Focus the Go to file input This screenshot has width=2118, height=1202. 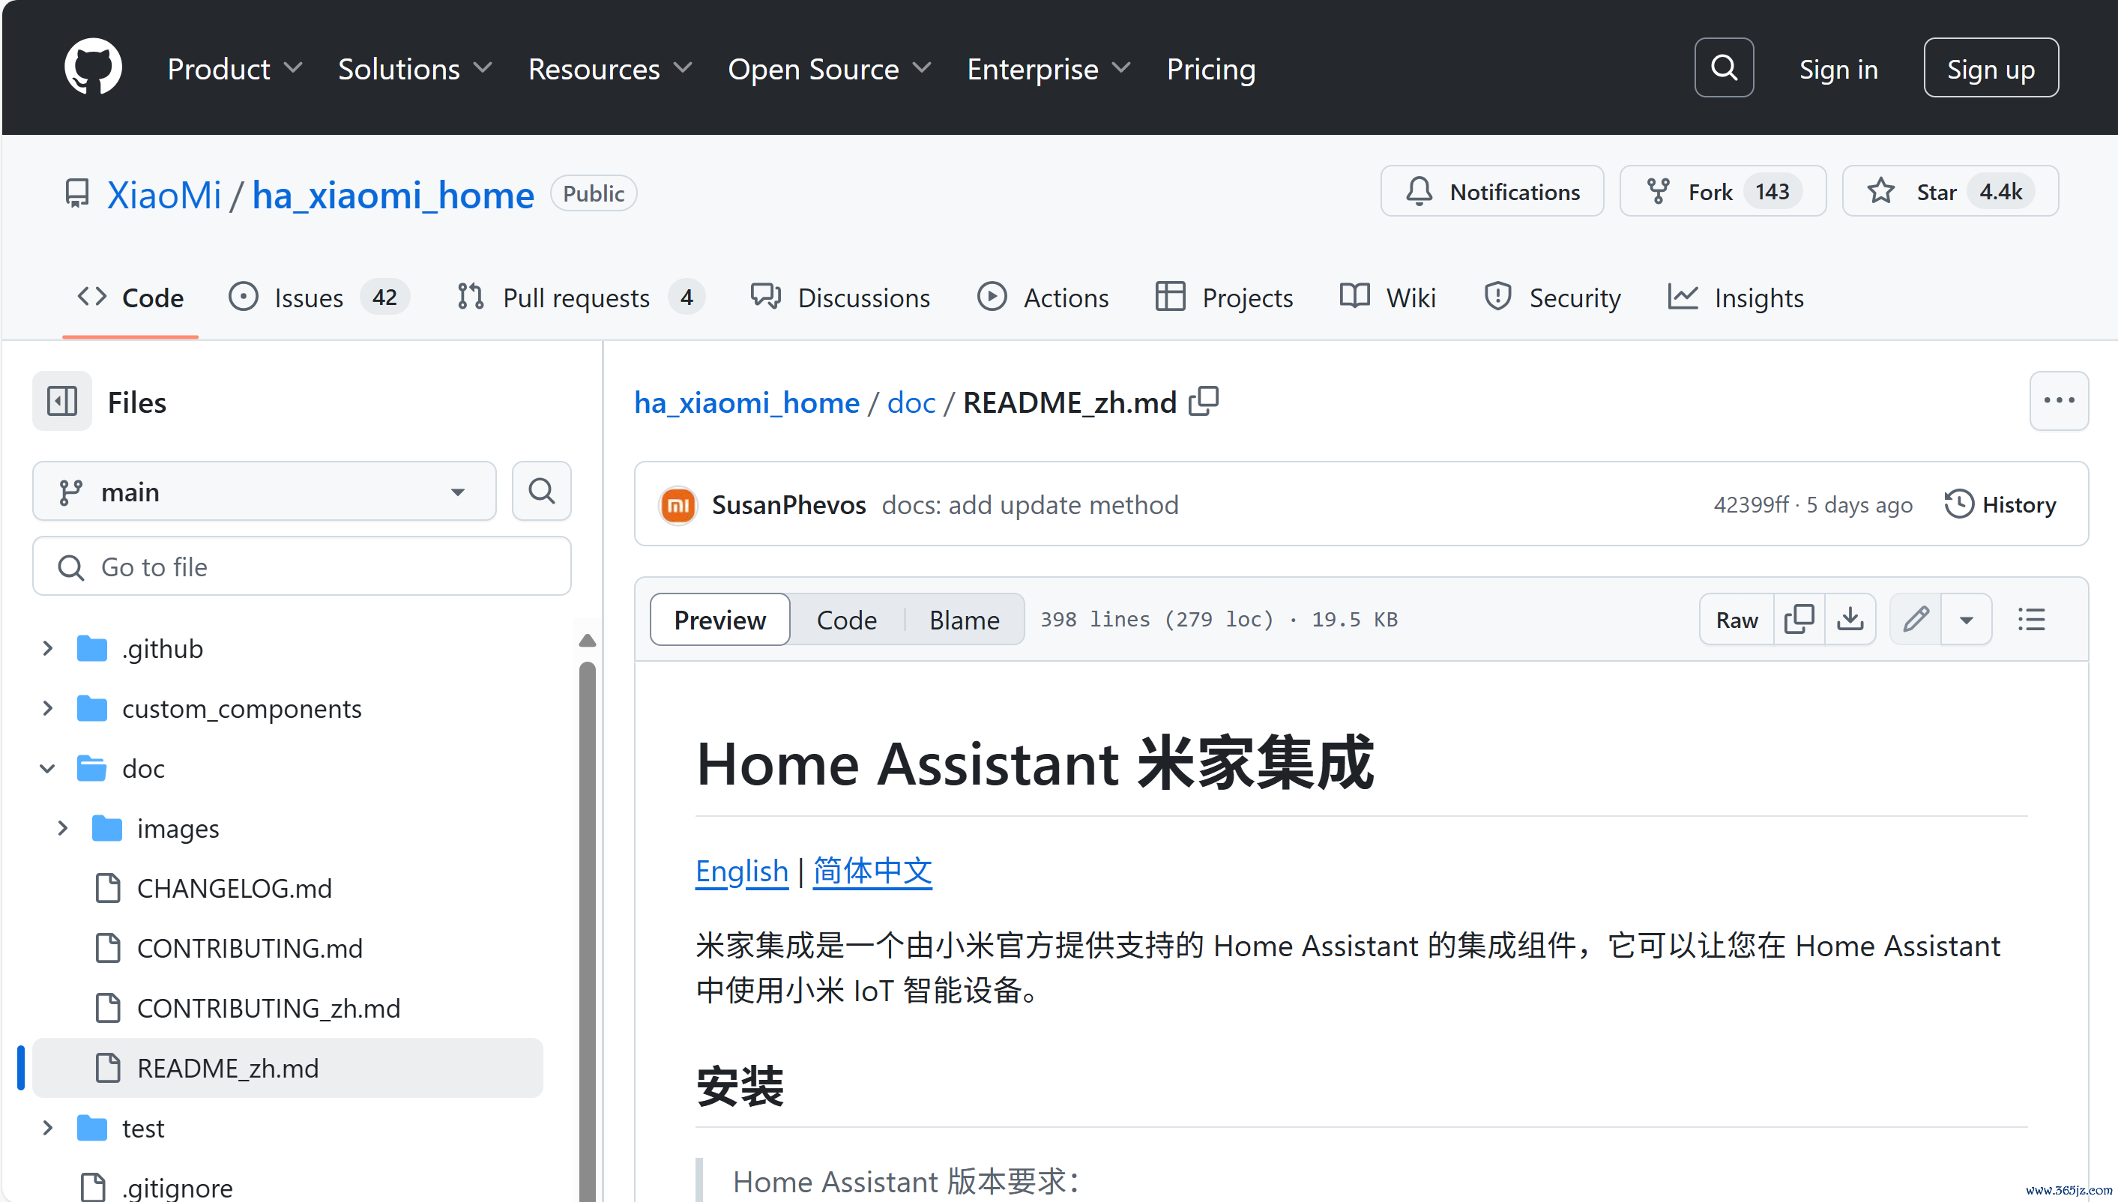302,567
